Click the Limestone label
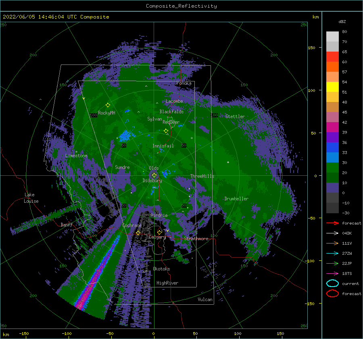Screen dimensions: 363x339 click(76, 156)
